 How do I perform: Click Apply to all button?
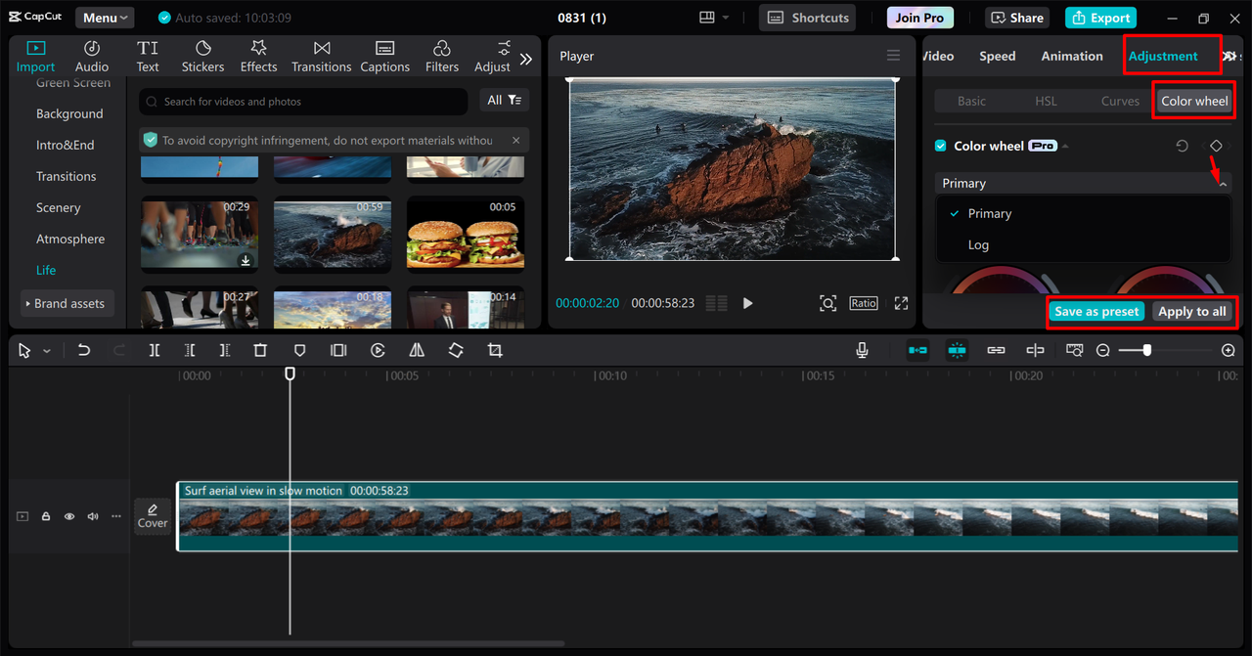[x=1191, y=312]
